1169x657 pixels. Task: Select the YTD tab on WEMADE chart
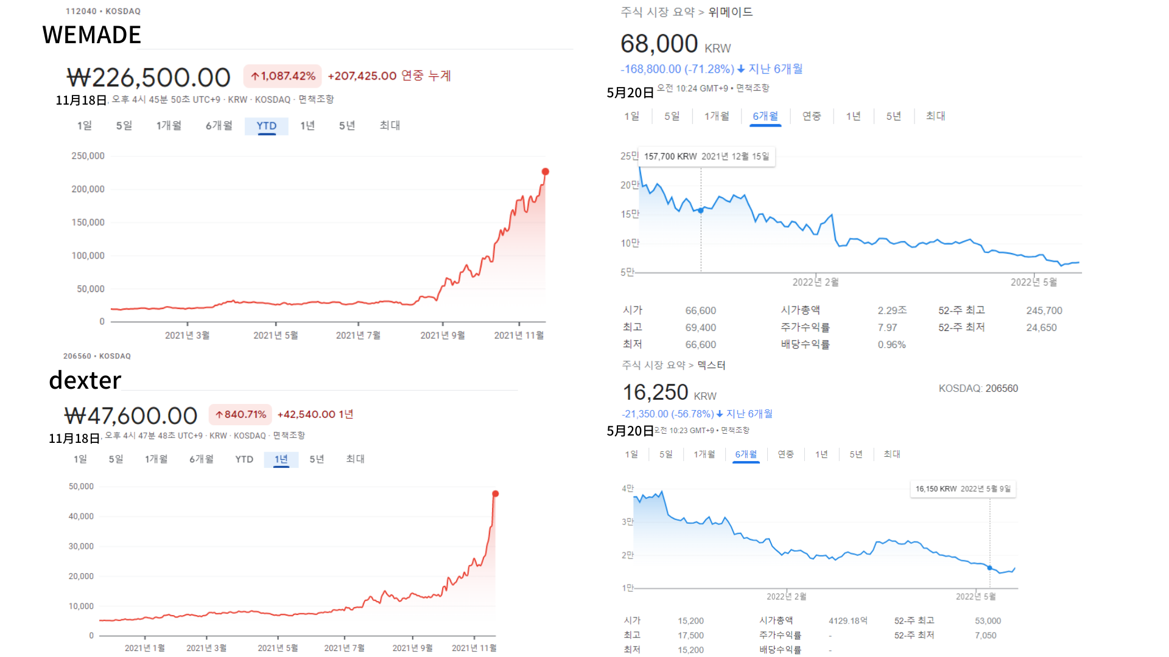click(x=267, y=126)
